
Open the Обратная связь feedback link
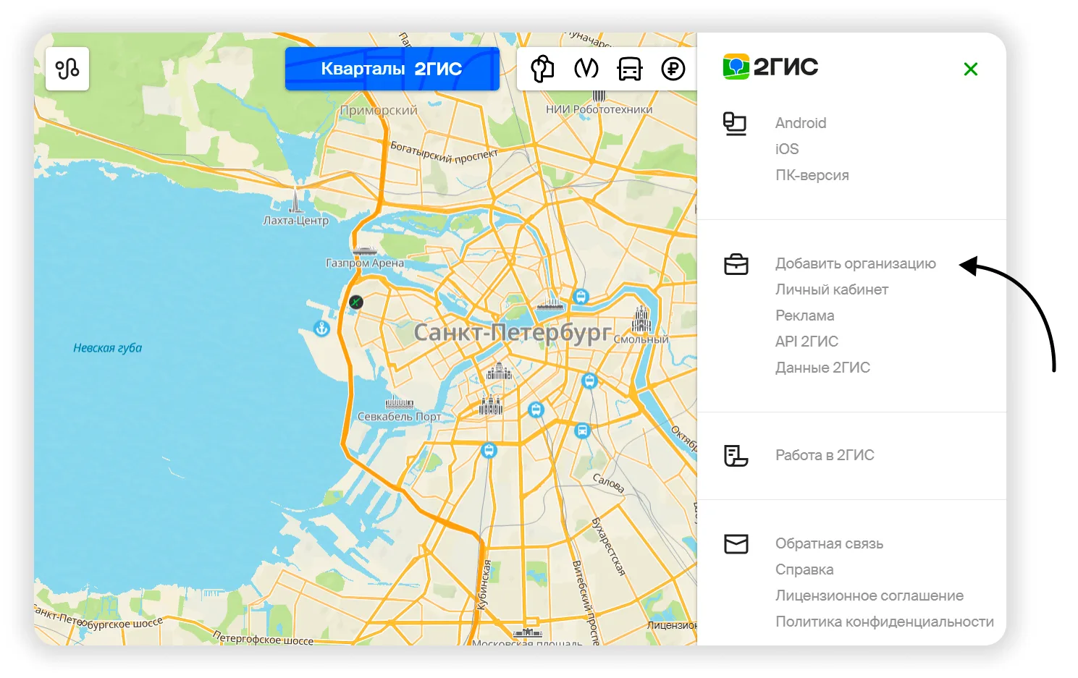point(829,543)
